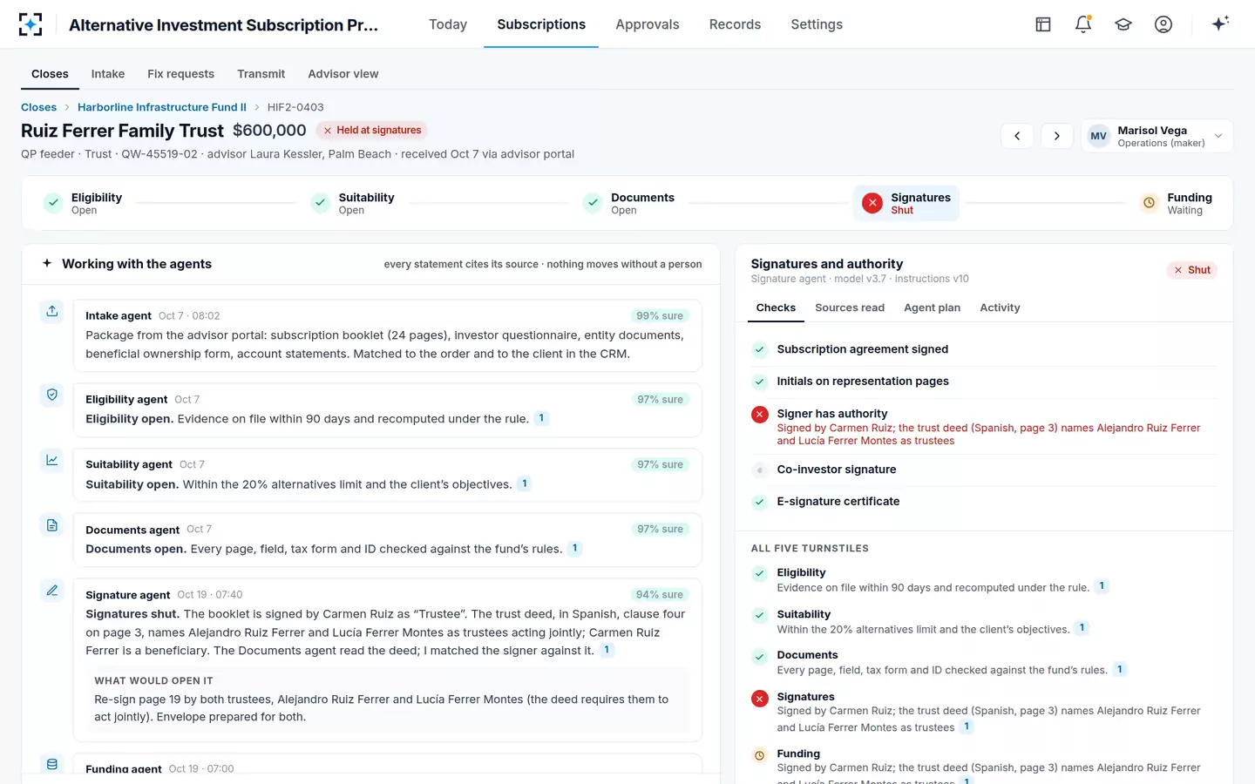Image resolution: width=1255 pixels, height=784 pixels.
Task: Click the Eligibility agent shield icon
Action: tap(52, 395)
